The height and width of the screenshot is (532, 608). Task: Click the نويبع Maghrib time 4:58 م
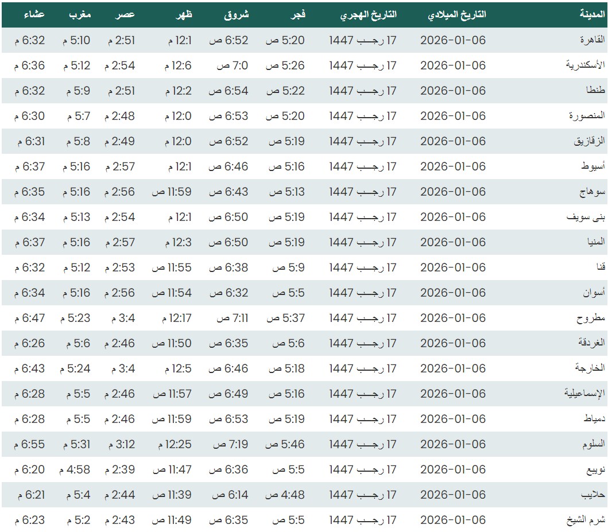click(74, 469)
